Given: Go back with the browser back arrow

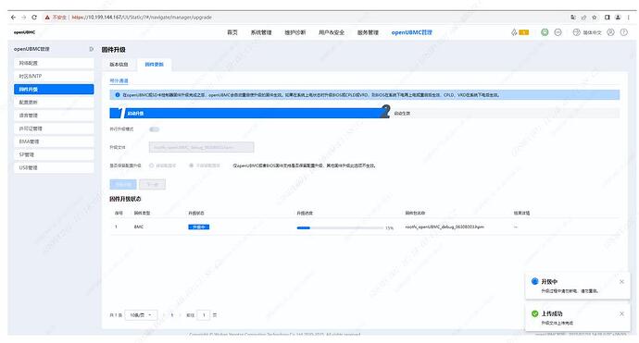Looking at the screenshot, I should (x=14, y=17).
